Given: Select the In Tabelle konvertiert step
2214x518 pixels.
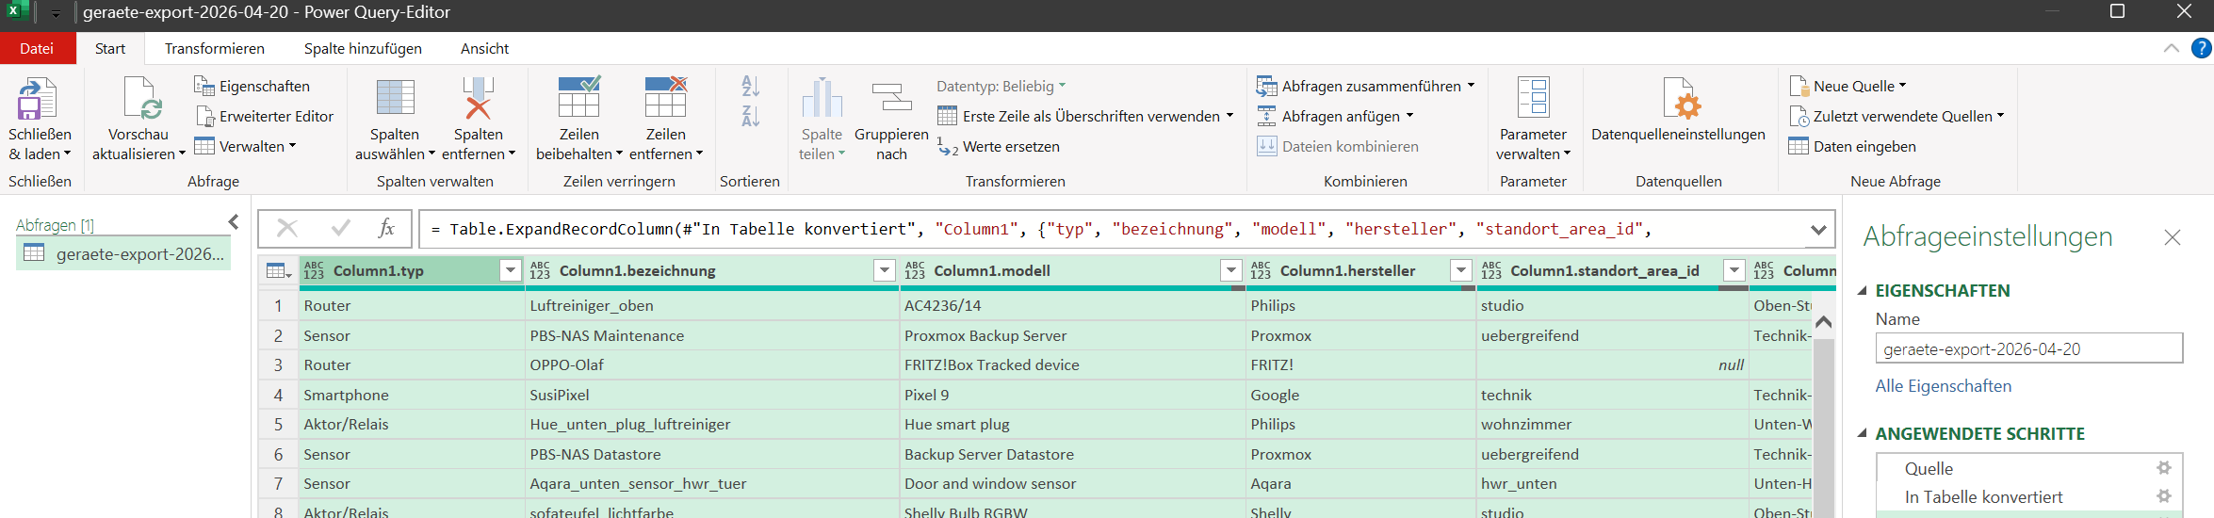Looking at the screenshot, I should pyautogui.click(x=1983, y=496).
